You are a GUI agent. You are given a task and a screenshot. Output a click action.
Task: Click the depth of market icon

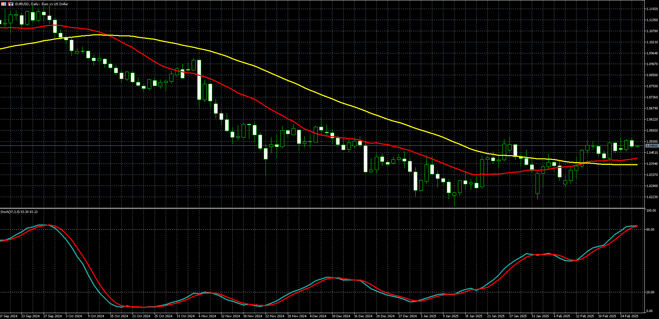pyautogui.click(x=4, y=4)
